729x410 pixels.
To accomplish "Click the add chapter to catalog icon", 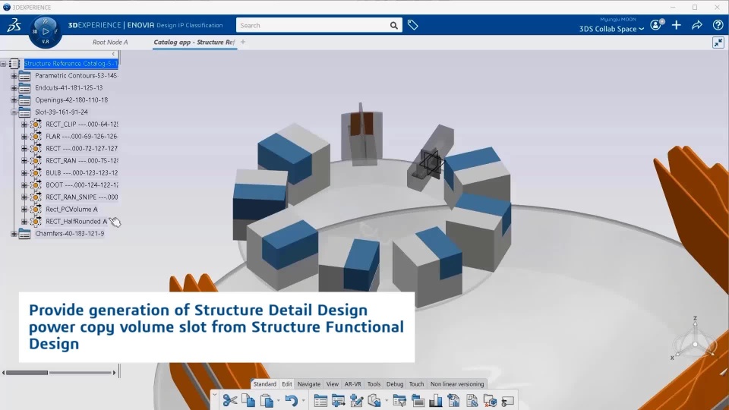I will coord(339,400).
